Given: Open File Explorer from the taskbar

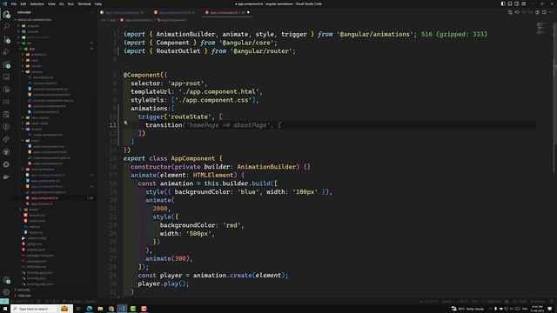Looking at the screenshot, I should click(101, 309).
